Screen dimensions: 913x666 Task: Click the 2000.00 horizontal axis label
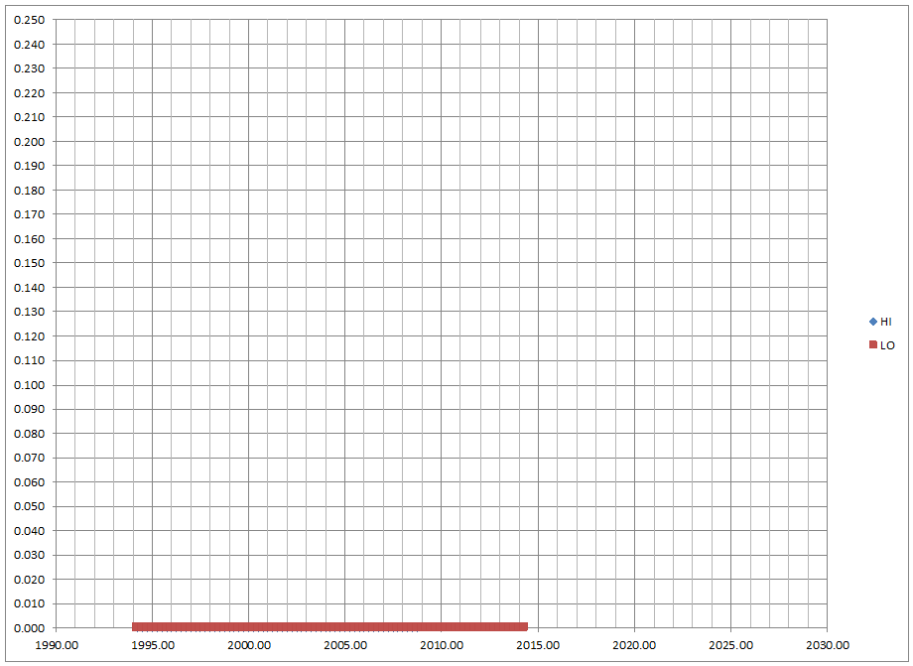[x=249, y=645]
